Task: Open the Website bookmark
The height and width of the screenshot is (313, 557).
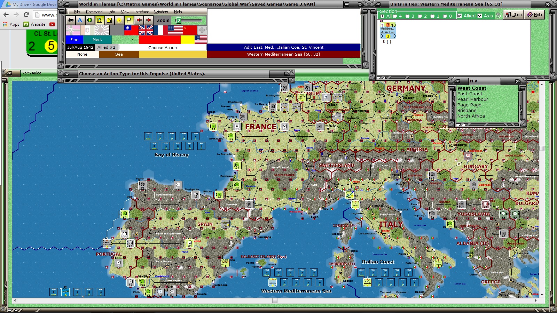Action: [34, 24]
